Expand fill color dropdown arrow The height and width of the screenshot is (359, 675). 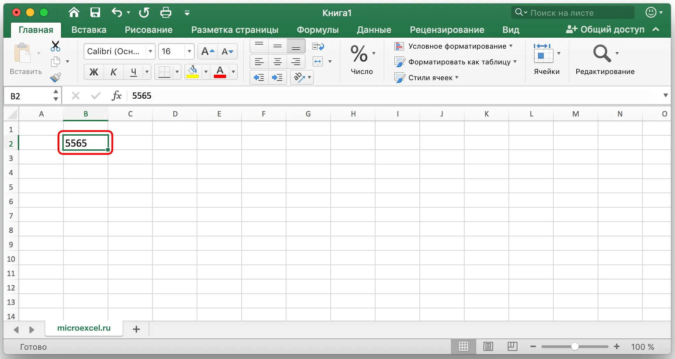tap(206, 72)
